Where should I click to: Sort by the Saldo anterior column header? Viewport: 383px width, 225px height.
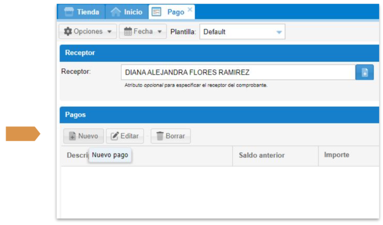point(261,155)
